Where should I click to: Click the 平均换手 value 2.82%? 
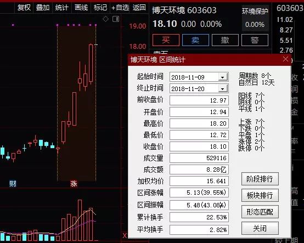click(x=199, y=230)
